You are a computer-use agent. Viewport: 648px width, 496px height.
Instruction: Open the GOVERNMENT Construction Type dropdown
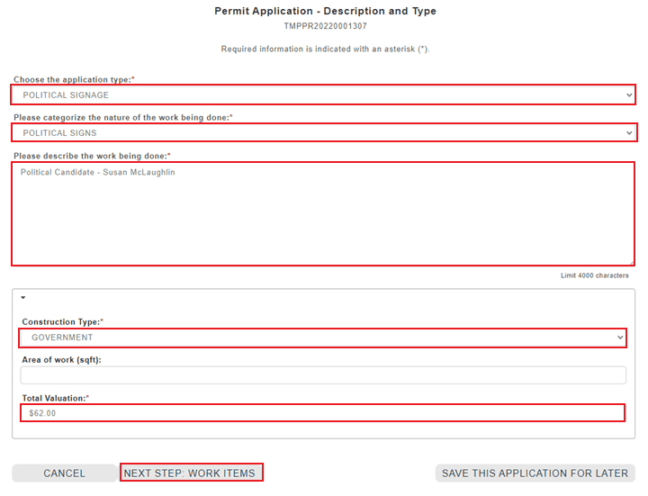click(x=322, y=338)
